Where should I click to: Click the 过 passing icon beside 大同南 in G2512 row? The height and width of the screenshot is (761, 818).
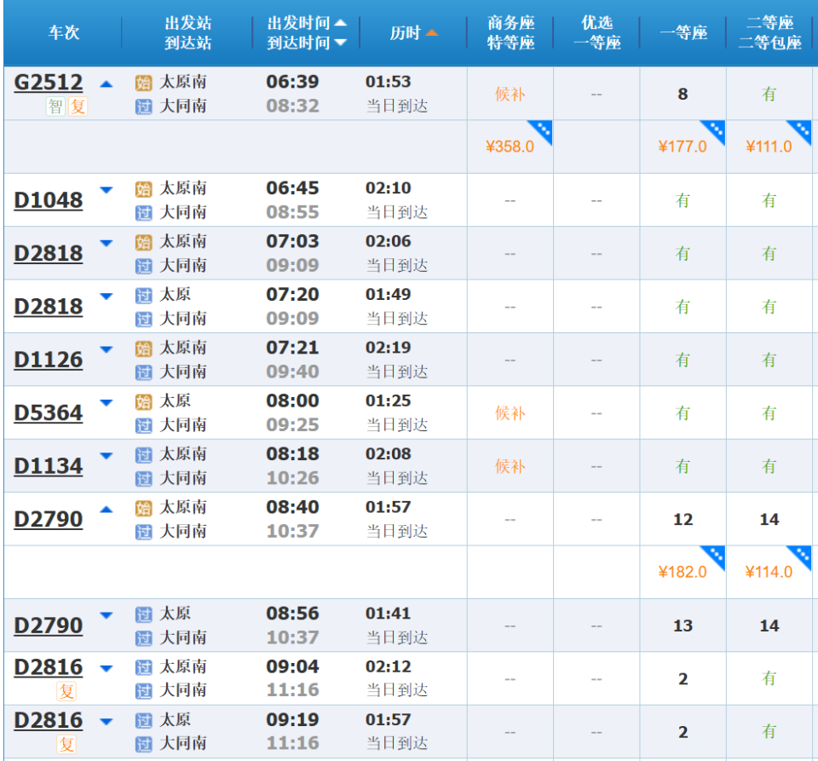(x=143, y=107)
